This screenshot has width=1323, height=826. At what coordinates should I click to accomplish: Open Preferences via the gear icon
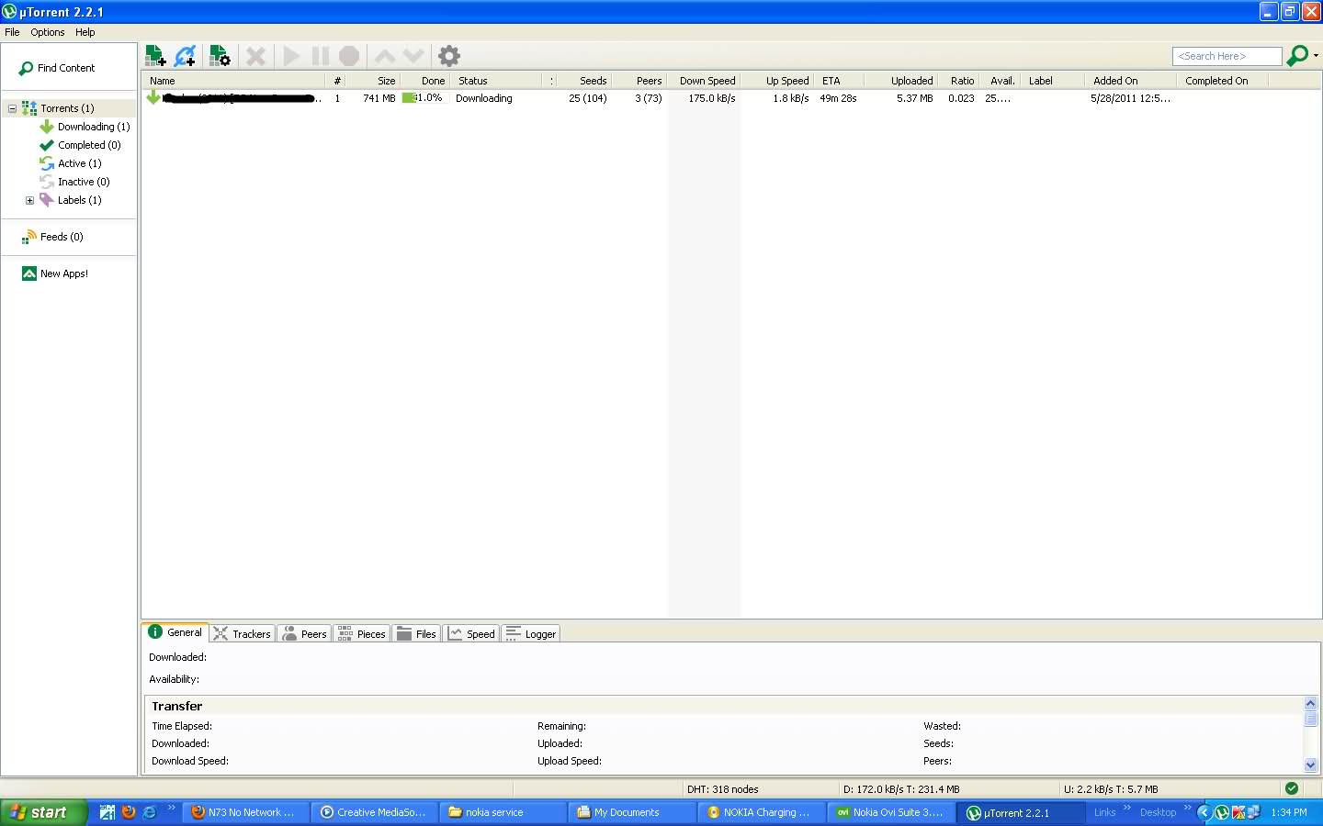click(x=449, y=56)
